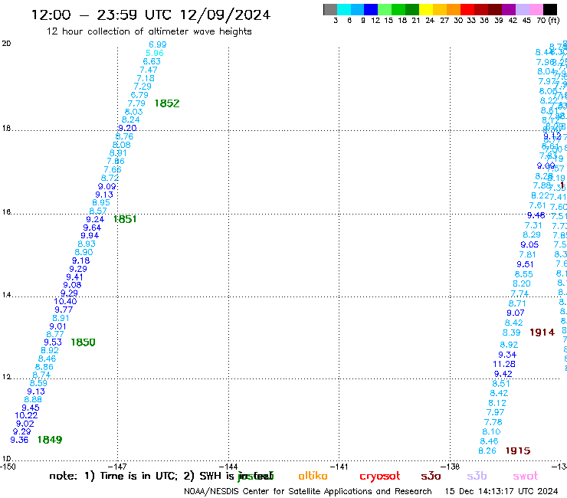The height and width of the screenshot is (498, 567).
Task: Click the note 'Time is in UTC'
Action: point(139,476)
